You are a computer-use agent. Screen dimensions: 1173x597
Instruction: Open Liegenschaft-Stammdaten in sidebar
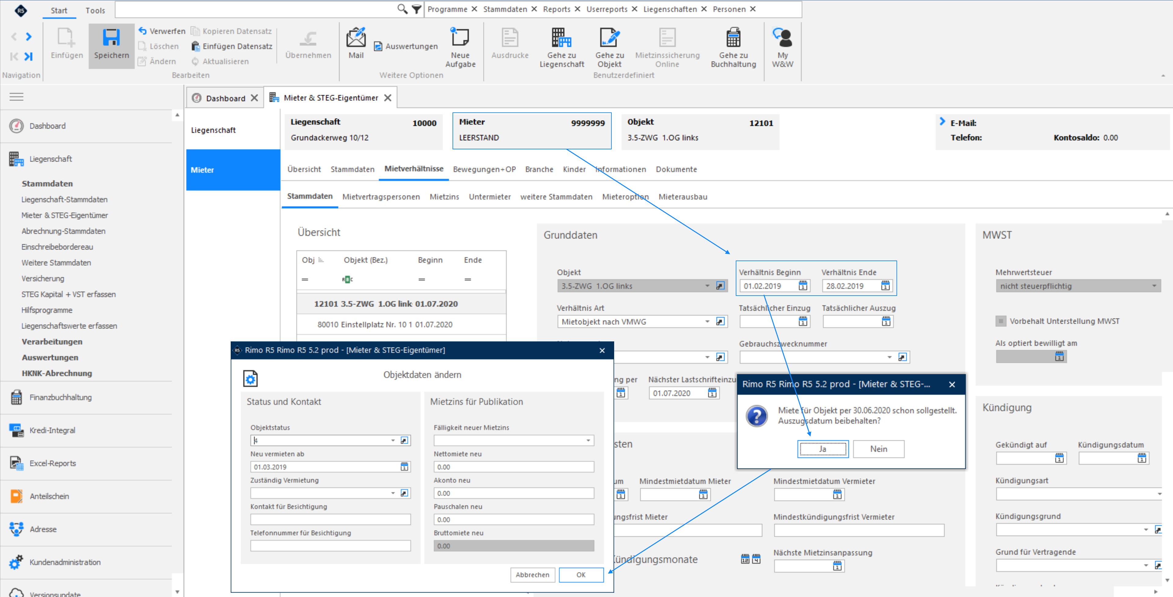(x=65, y=200)
